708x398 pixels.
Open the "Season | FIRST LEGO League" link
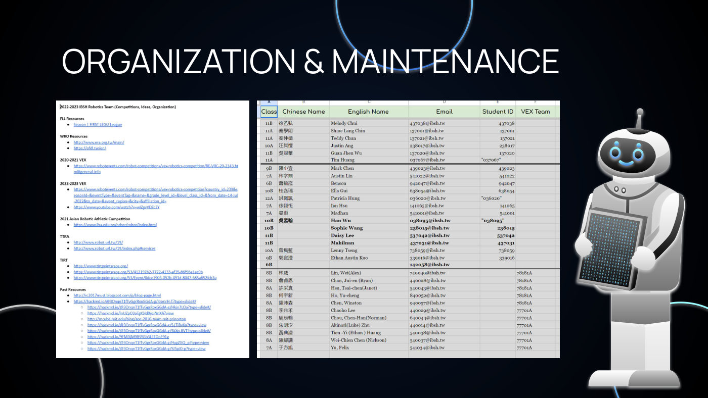[x=98, y=124]
